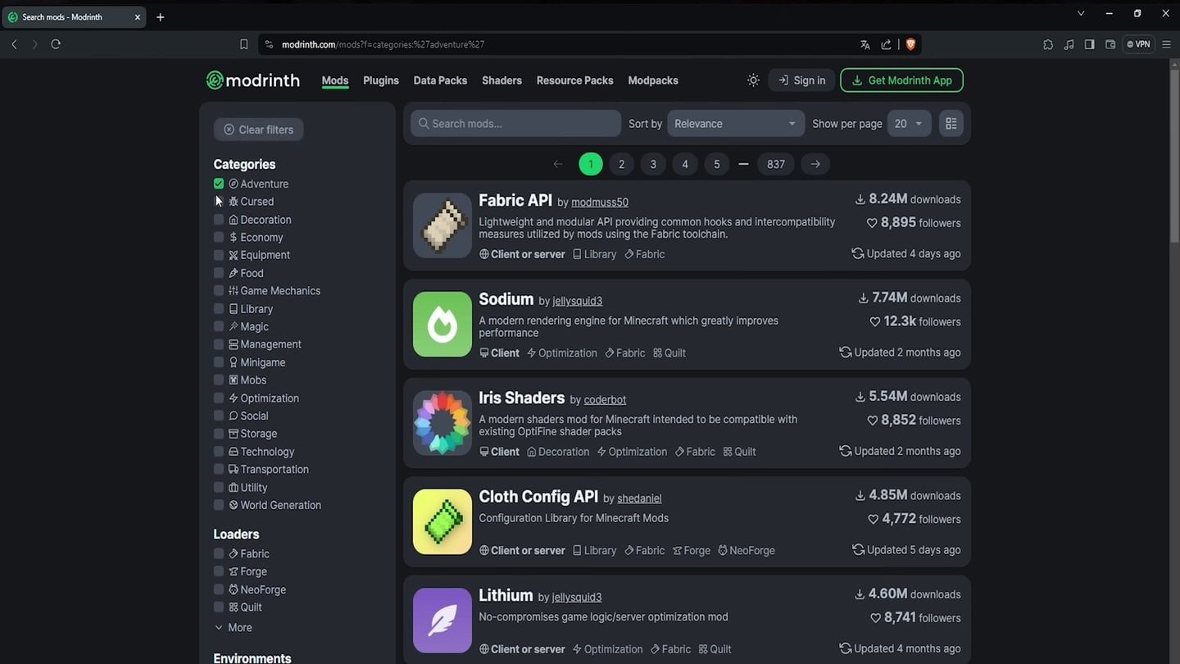
Task: Go to the next page arrow
Action: [x=815, y=164]
